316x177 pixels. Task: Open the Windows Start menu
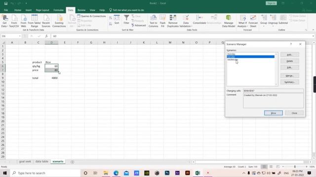tap(5, 173)
